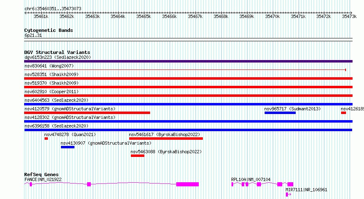Click the MIR7111 gene arrow glyph
This screenshot has width=364, height=199.
coord(288,195)
